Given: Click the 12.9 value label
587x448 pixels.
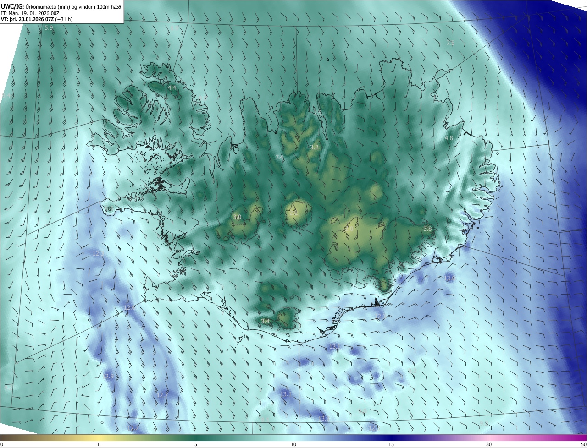Looking at the screenshot, I should [108, 376].
